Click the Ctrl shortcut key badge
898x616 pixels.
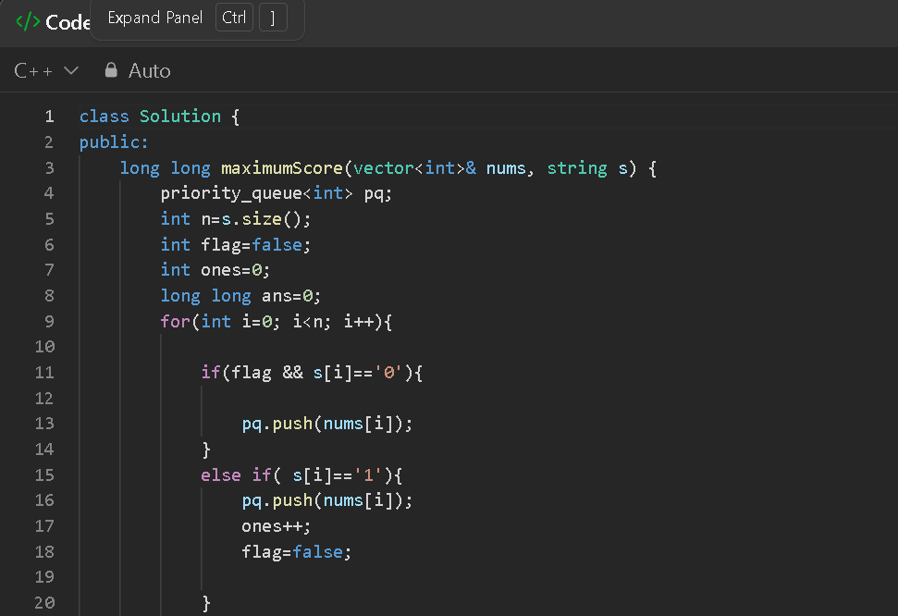pyautogui.click(x=234, y=17)
